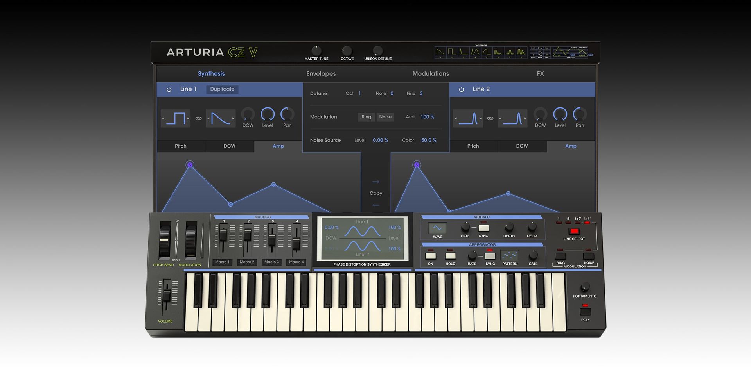The height and width of the screenshot is (369, 751).
Task: Click the Unison Detune knob
Action: pos(377,51)
